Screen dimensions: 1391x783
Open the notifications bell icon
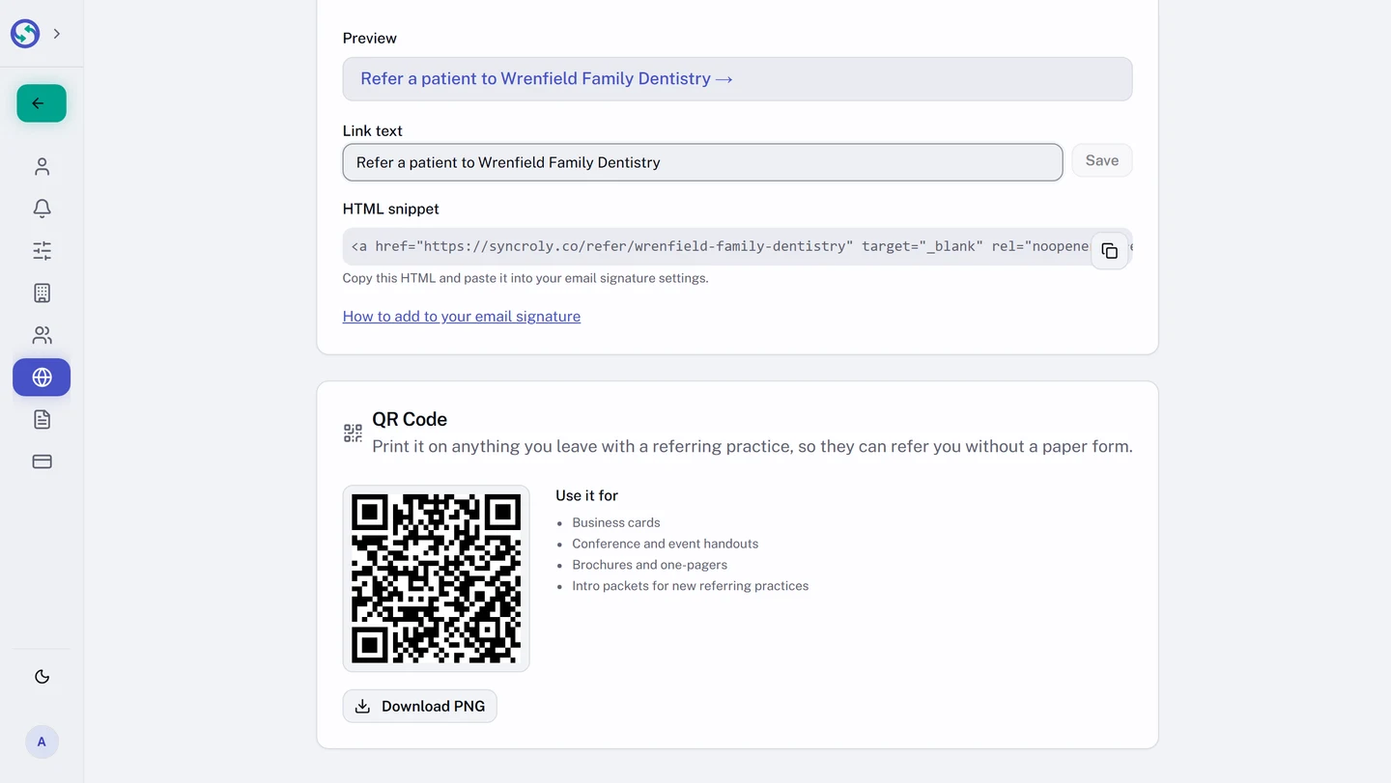click(x=42, y=209)
